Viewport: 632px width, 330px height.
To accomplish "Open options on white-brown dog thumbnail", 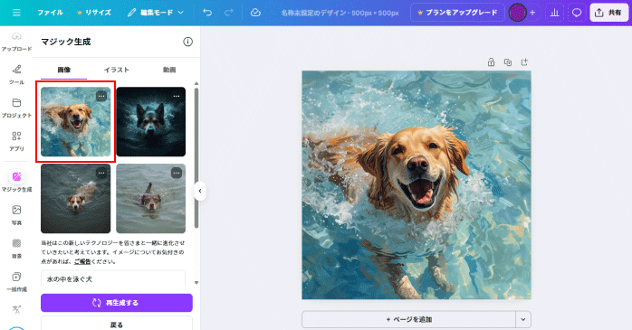I will 101,173.
